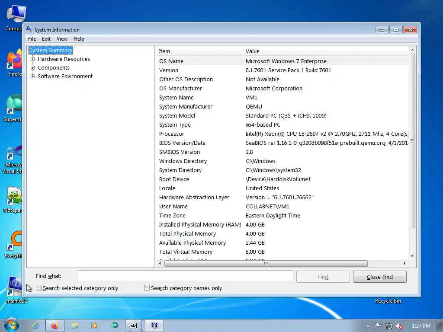Viewport: 443px width, 332px height.
Task: Click the vertical scrollbar thumb
Action: click(x=412, y=141)
